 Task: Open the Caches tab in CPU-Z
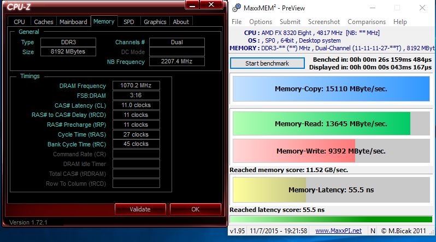43,22
